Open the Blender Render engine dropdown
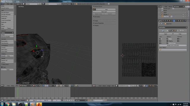 point(68,4)
